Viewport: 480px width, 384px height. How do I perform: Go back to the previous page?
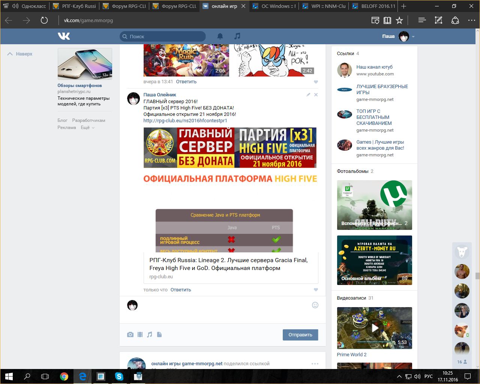point(9,20)
